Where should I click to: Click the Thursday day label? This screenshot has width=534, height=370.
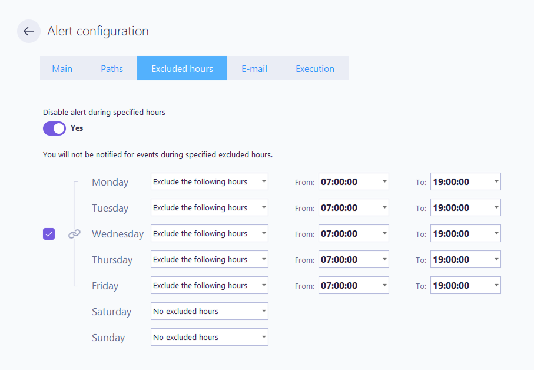[112, 260]
